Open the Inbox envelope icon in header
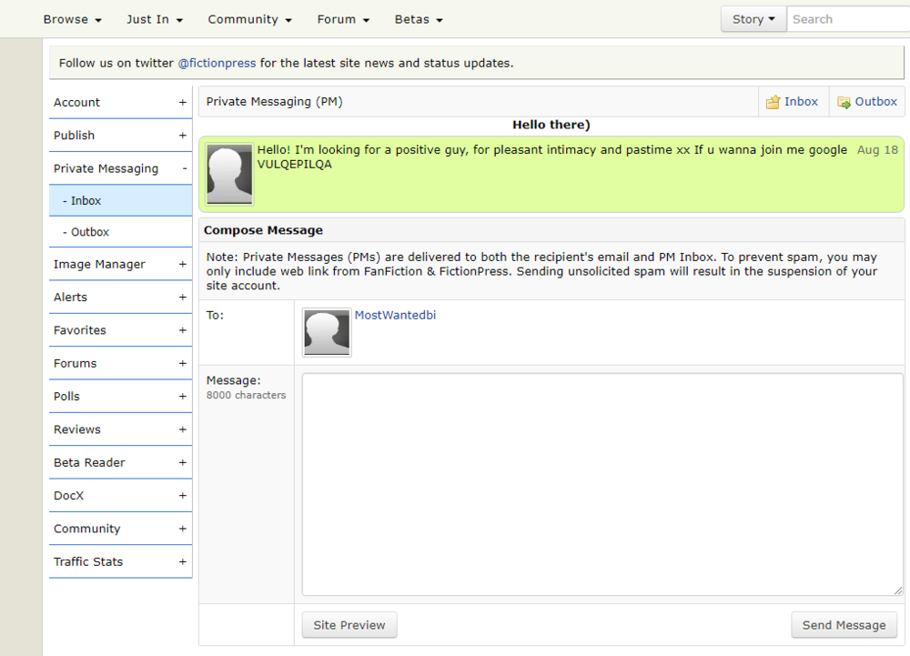Image resolution: width=910 pixels, height=656 pixels. [773, 102]
